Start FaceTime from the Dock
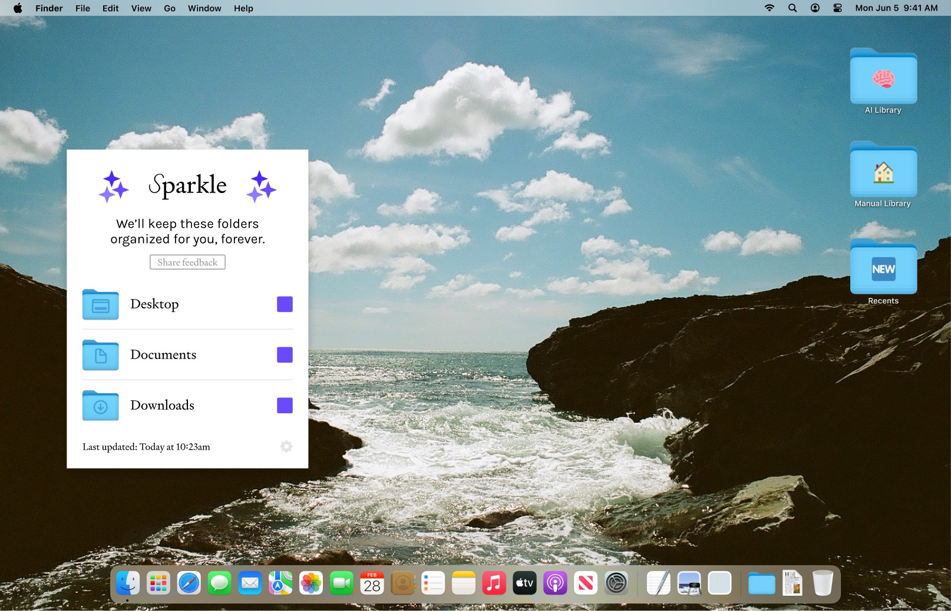This screenshot has height=611, width=951. tap(342, 583)
